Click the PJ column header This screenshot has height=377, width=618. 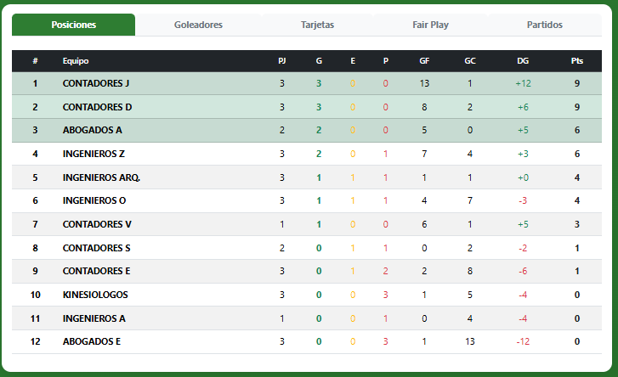pyautogui.click(x=282, y=61)
